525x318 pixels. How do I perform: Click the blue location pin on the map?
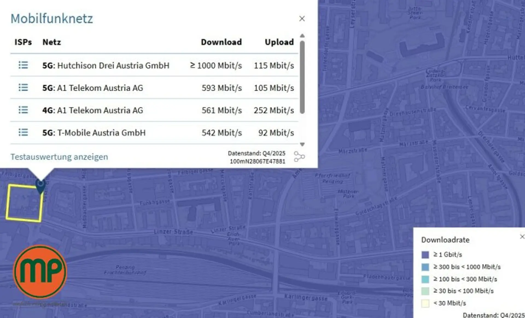click(x=40, y=186)
